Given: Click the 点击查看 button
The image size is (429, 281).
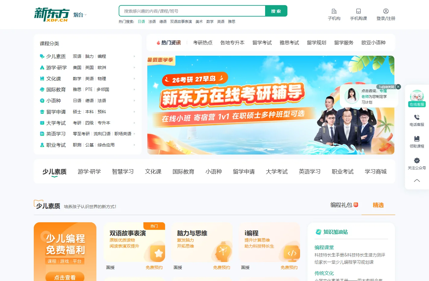Looking at the screenshot, I should pyautogui.click(x=65, y=277).
